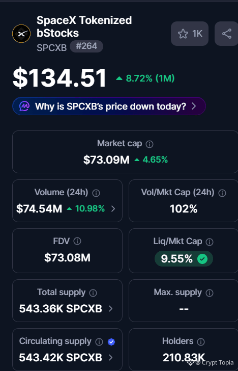Viewport: 238px width, 371px height.
Task: Open the share icon button
Action: [x=226, y=34]
